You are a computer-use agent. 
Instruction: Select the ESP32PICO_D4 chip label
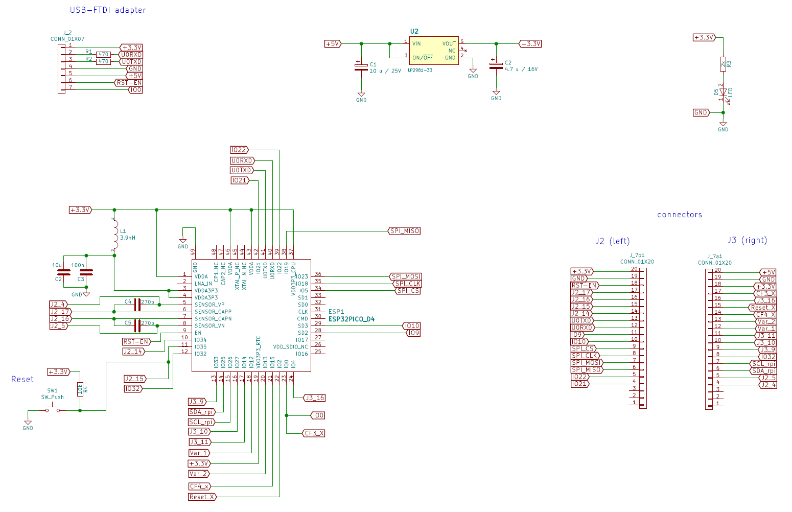tap(352, 319)
